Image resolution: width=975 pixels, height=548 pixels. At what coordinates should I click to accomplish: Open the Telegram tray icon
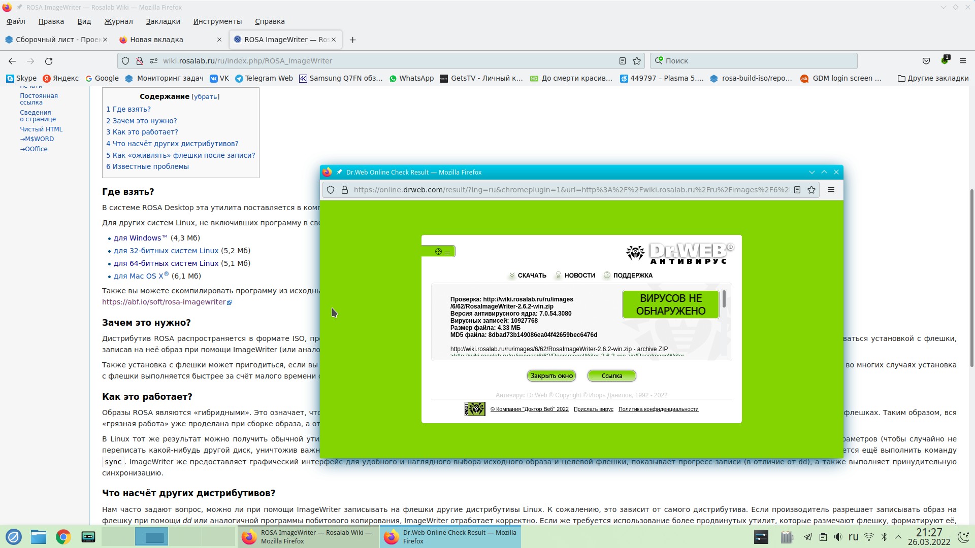point(808,537)
